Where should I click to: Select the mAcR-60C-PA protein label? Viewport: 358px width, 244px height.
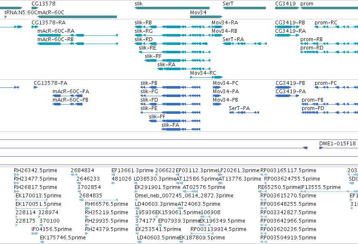point(71,92)
